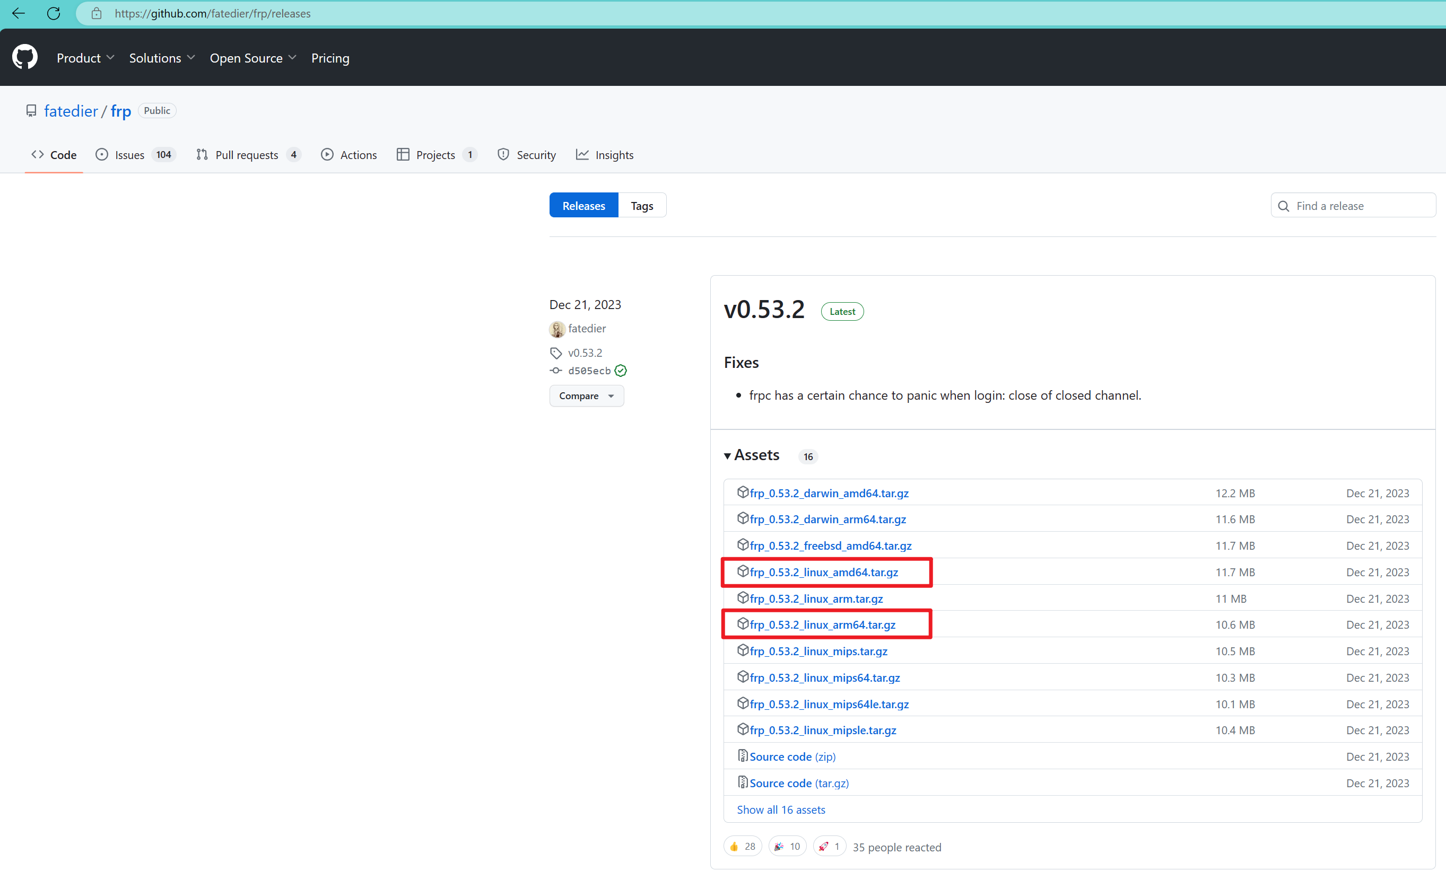The image size is (1446, 880).
Task: Click the zip file icon for Source code (zip)
Action: 743,755
